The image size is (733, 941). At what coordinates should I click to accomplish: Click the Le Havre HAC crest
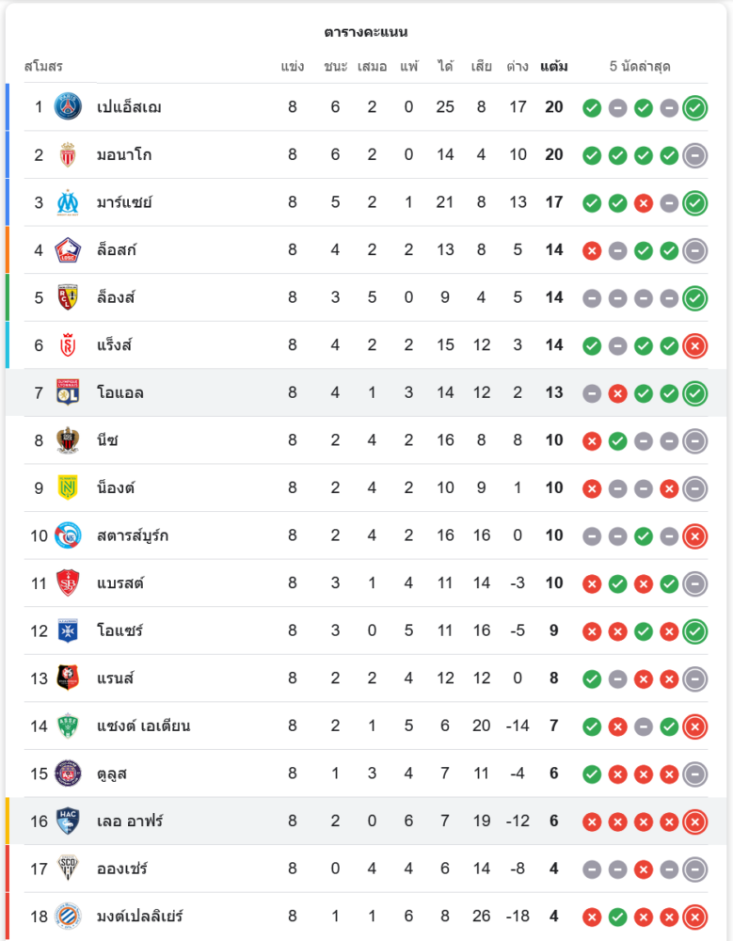[x=68, y=821]
